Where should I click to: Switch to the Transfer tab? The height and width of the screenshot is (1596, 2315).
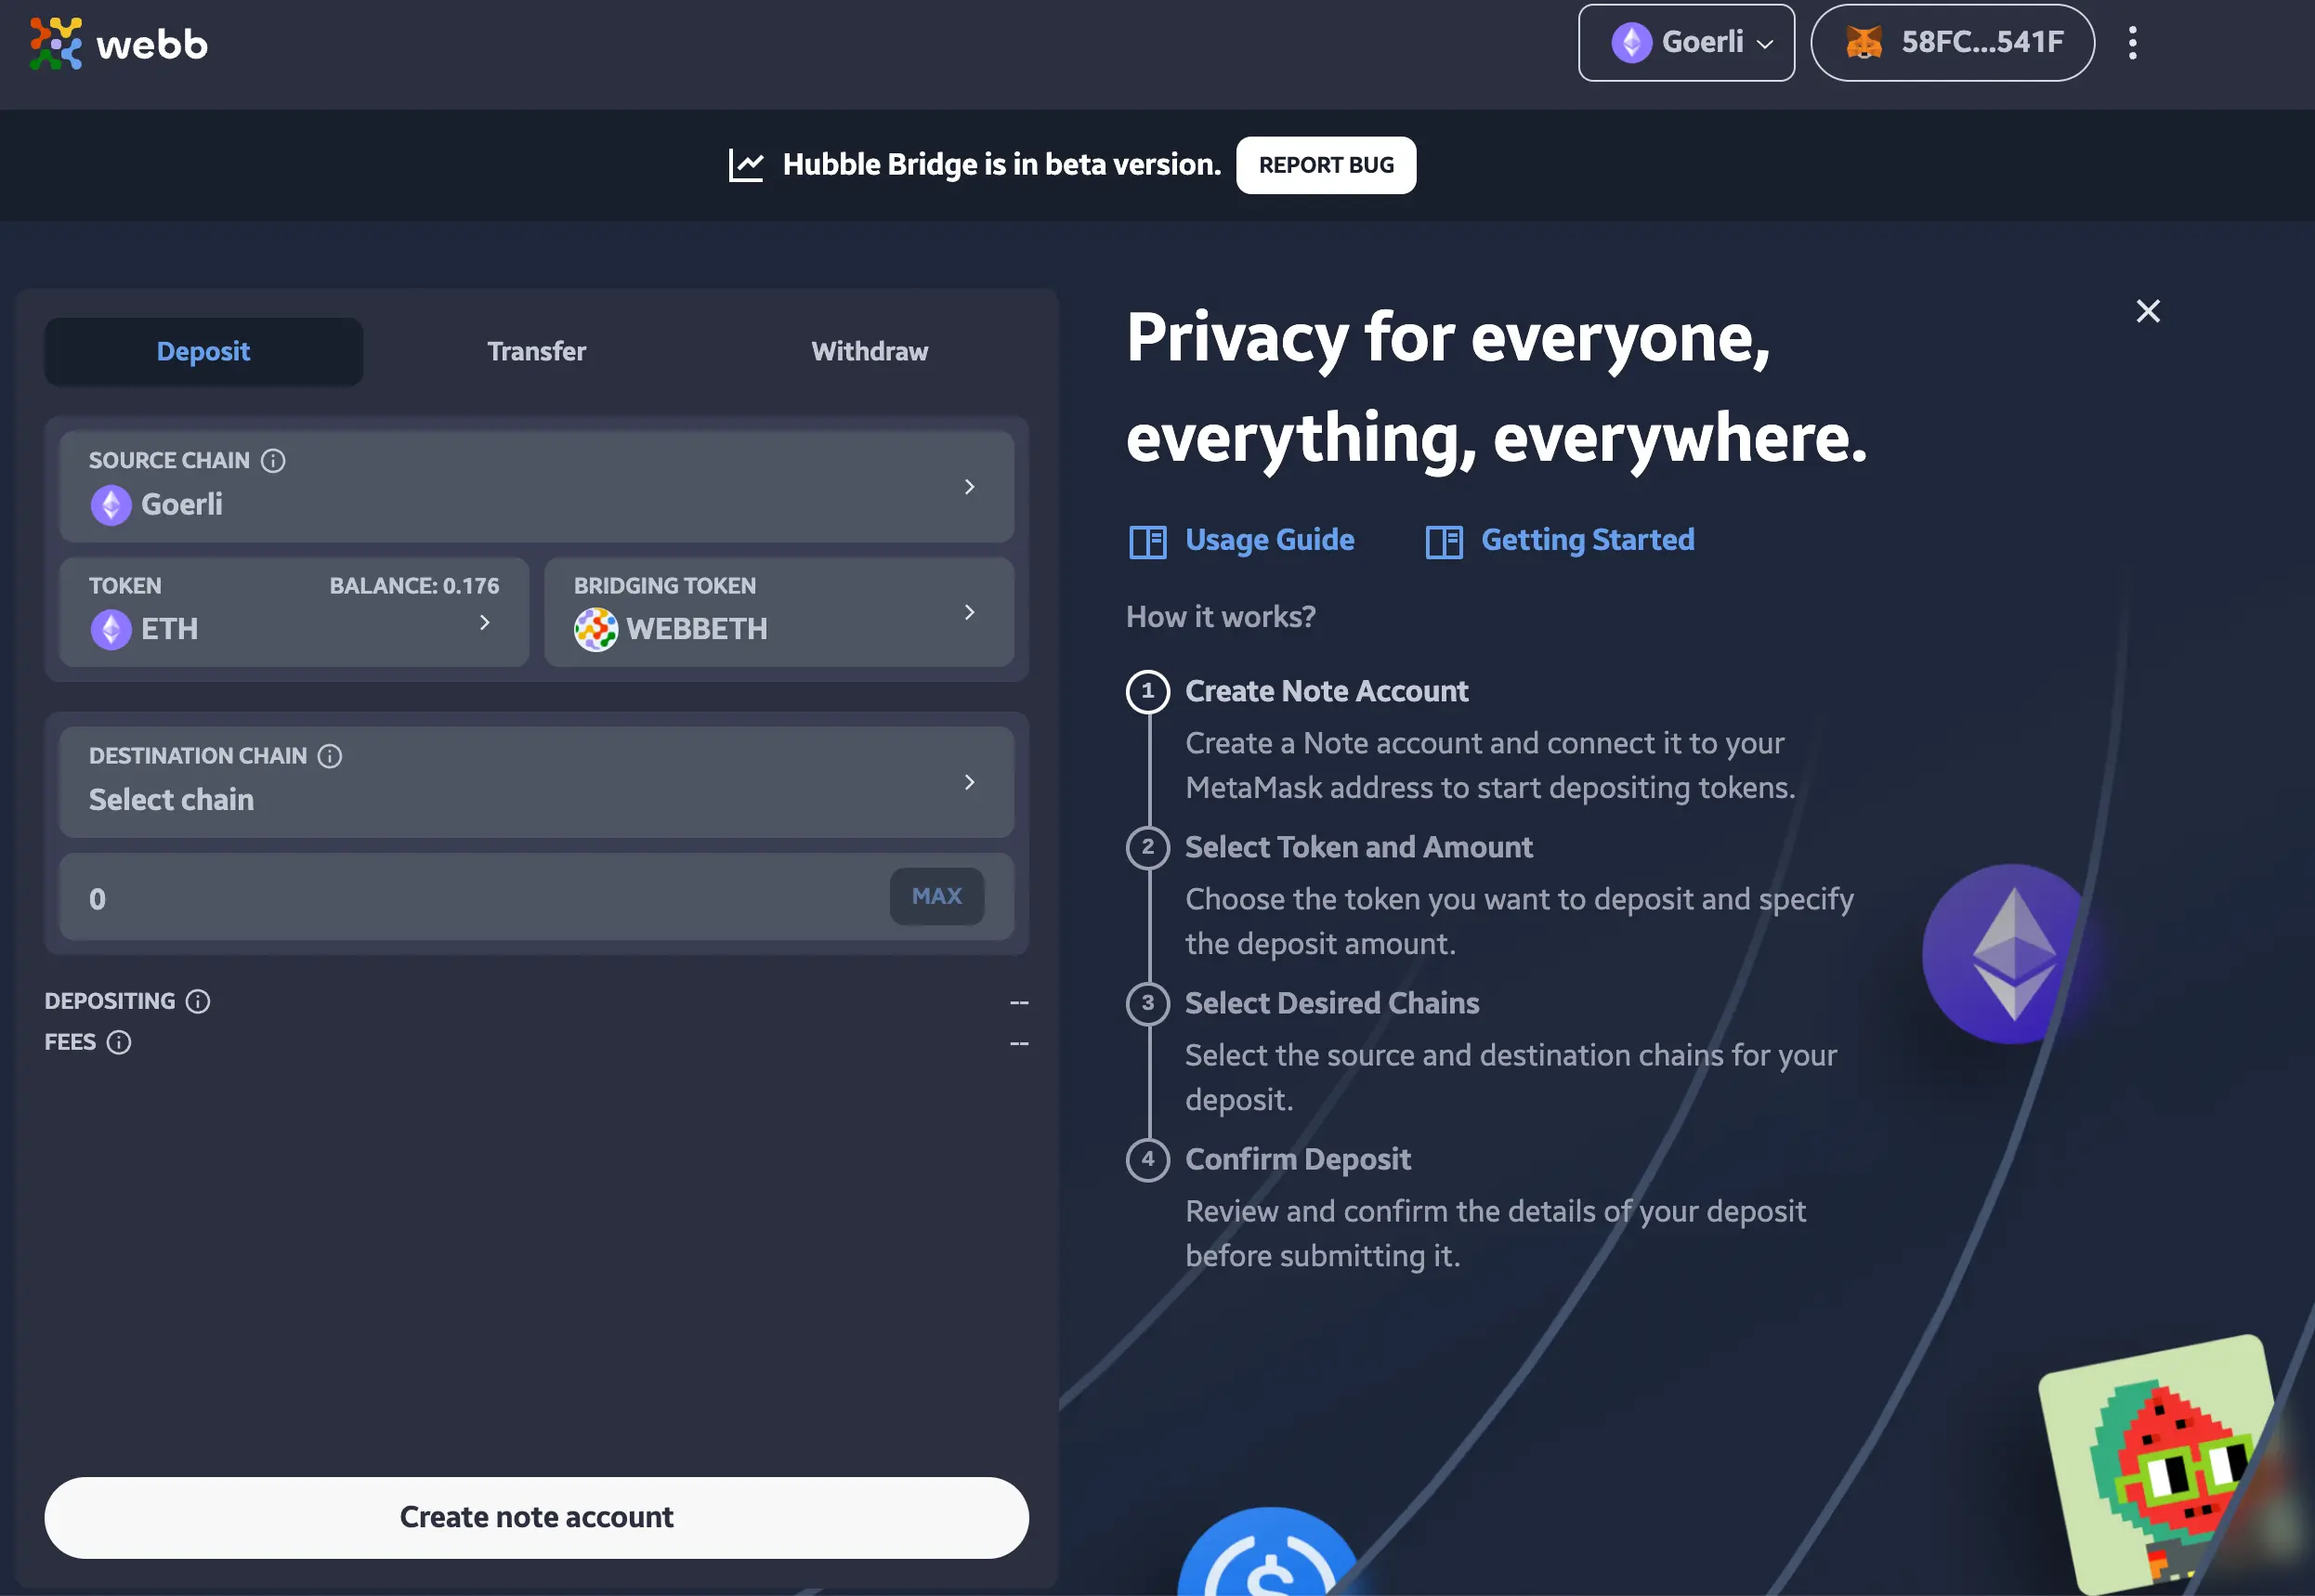(x=537, y=352)
